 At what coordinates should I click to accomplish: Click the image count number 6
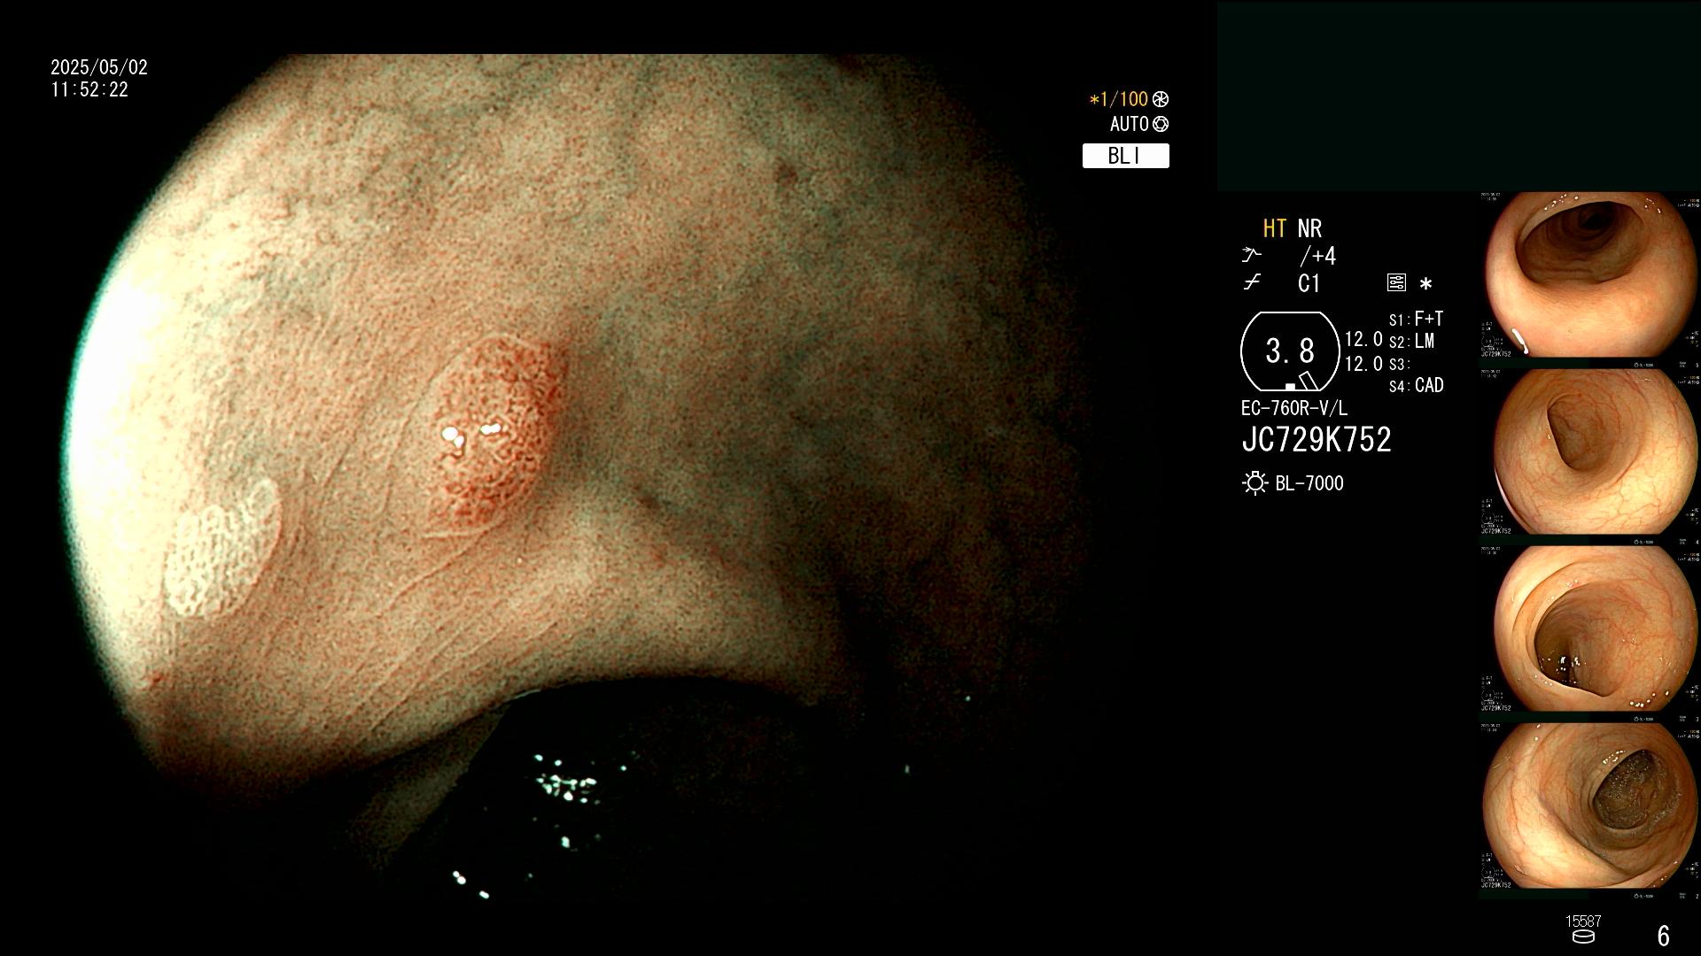[x=1663, y=936]
